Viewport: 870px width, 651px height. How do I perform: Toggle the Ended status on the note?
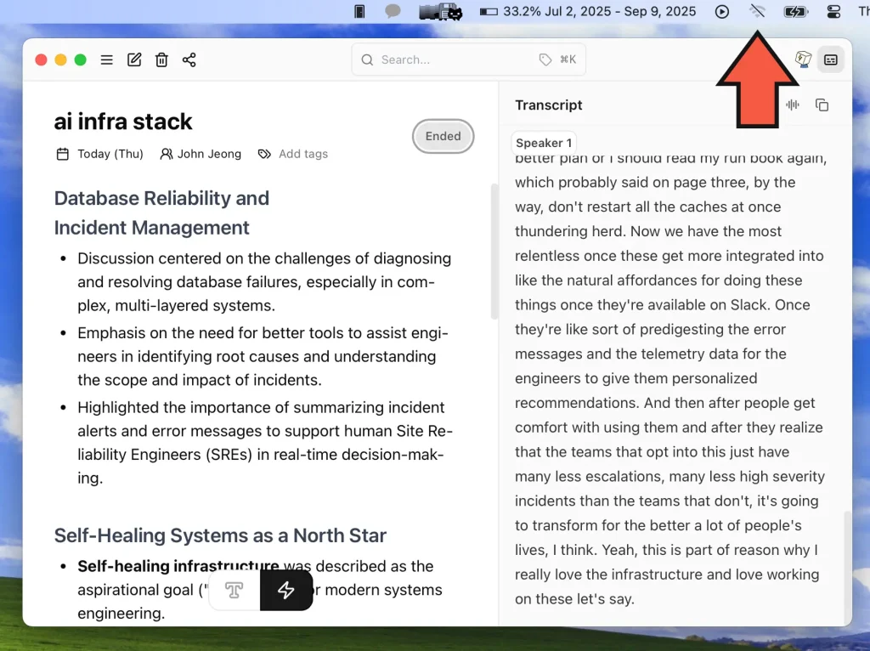(x=443, y=136)
